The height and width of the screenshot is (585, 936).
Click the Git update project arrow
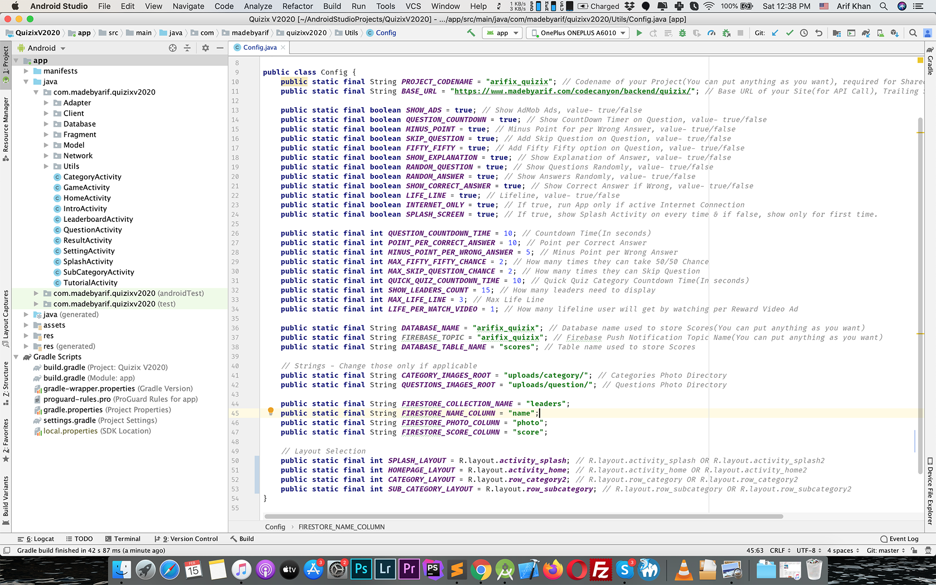point(775,33)
